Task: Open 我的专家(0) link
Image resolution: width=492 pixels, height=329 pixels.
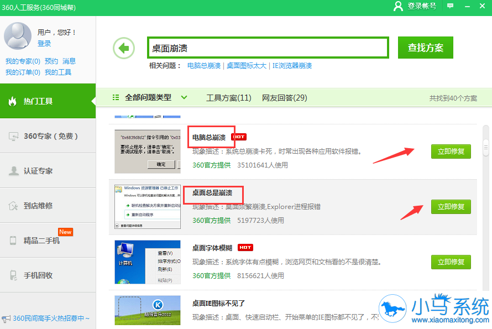Action: [23, 61]
